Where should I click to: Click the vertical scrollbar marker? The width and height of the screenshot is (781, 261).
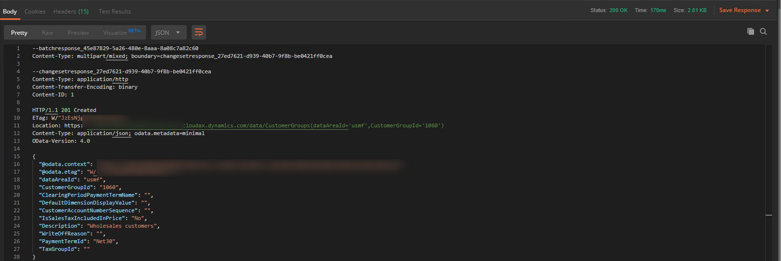pyautogui.click(x=768, y=215)
